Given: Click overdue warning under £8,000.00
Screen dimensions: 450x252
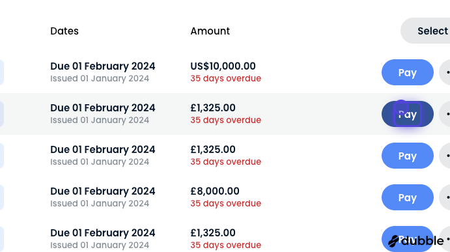Looking at the screenshot, I should pyautogui.click(x=226, y=204).
